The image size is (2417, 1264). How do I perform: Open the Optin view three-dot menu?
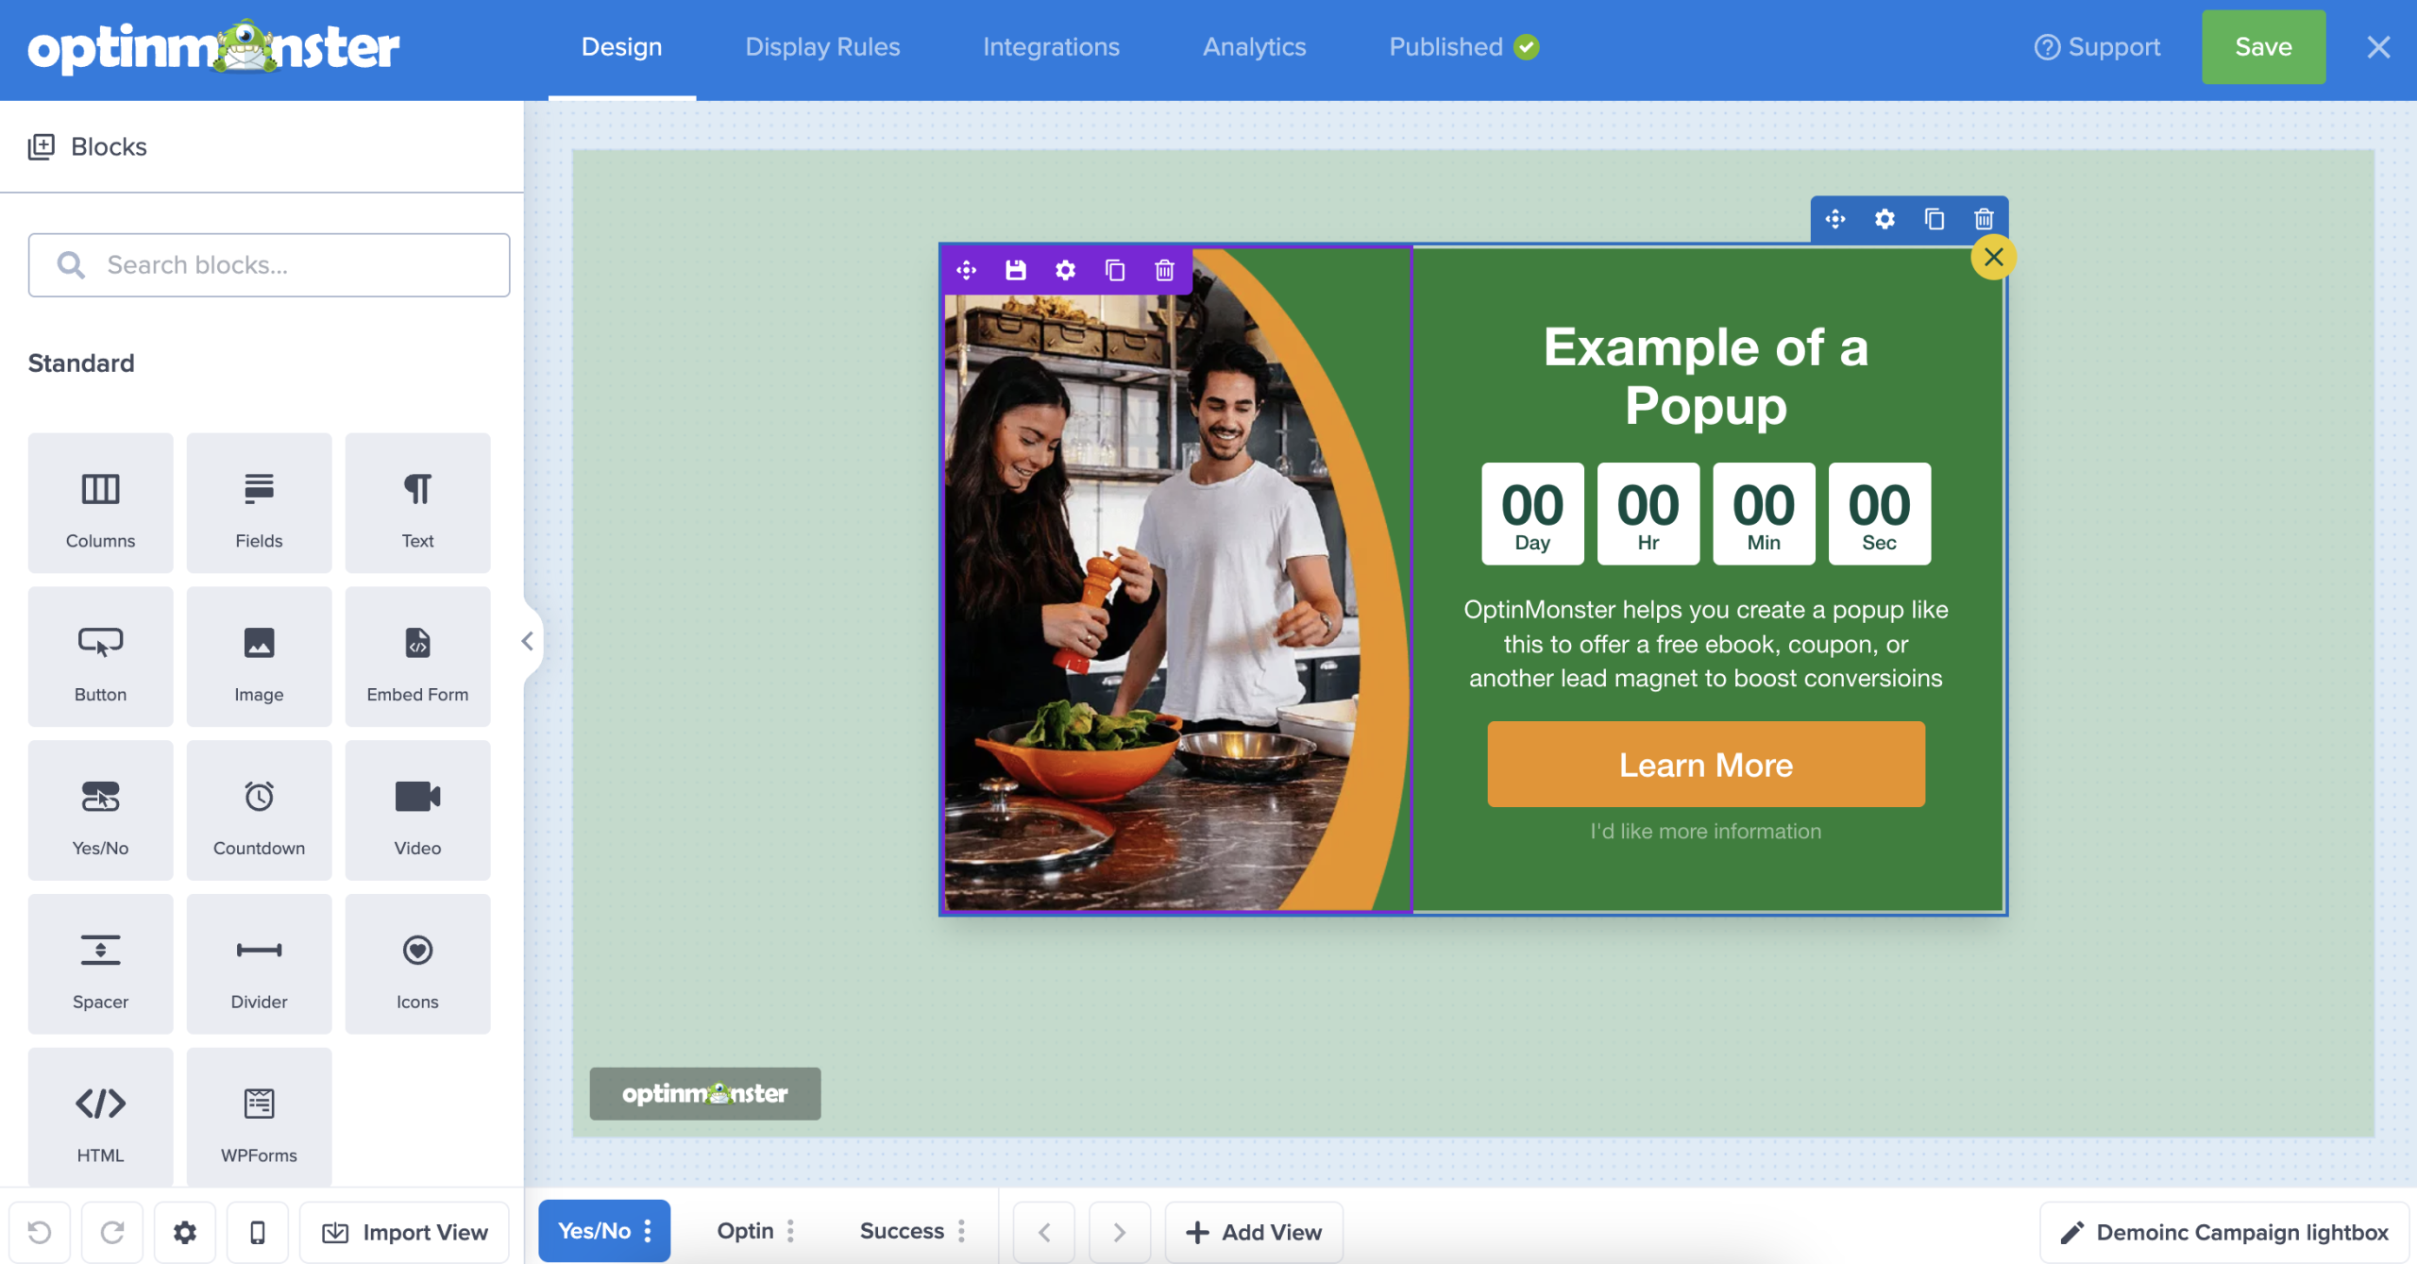(x=790, y=1231)
